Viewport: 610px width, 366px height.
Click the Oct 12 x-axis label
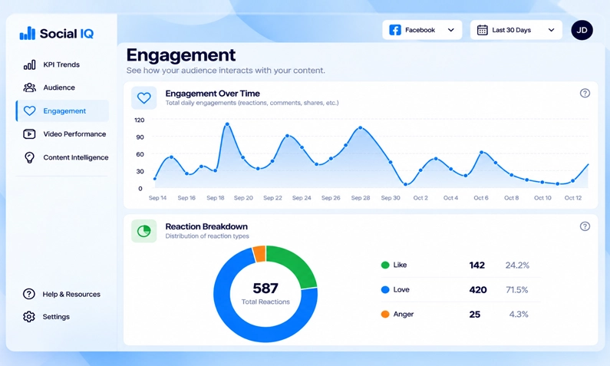573,198
